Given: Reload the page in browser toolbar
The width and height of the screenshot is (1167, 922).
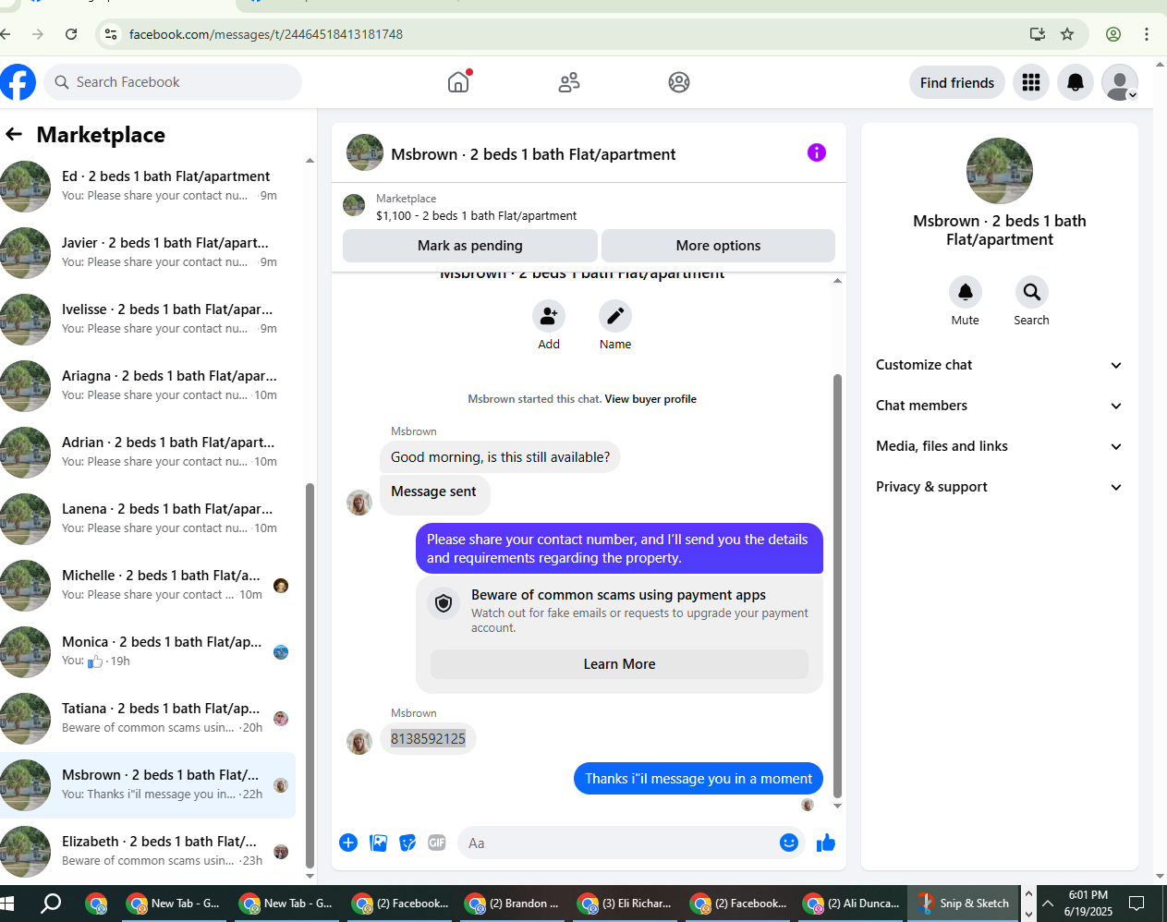Looking at the screenshot, I should [x=71, y=34].
